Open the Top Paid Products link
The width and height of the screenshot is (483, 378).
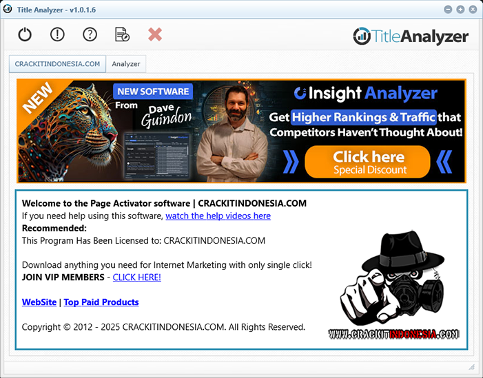pos(101,302)
